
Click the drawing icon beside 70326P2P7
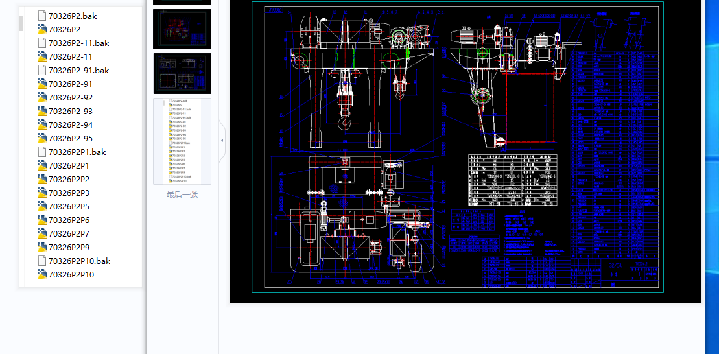[42, 234]
